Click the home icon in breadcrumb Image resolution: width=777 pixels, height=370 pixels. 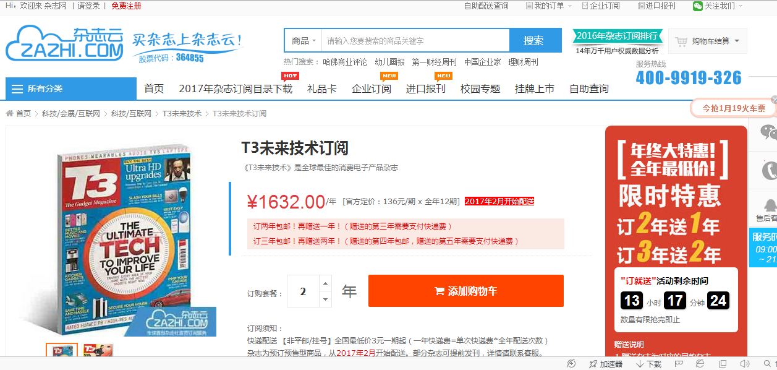(x=10, y=114)
